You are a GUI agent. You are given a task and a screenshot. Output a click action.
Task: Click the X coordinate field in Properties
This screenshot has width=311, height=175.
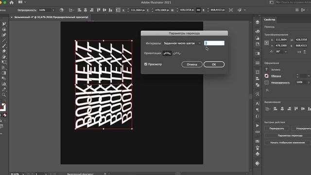click(x=281, y=40)
